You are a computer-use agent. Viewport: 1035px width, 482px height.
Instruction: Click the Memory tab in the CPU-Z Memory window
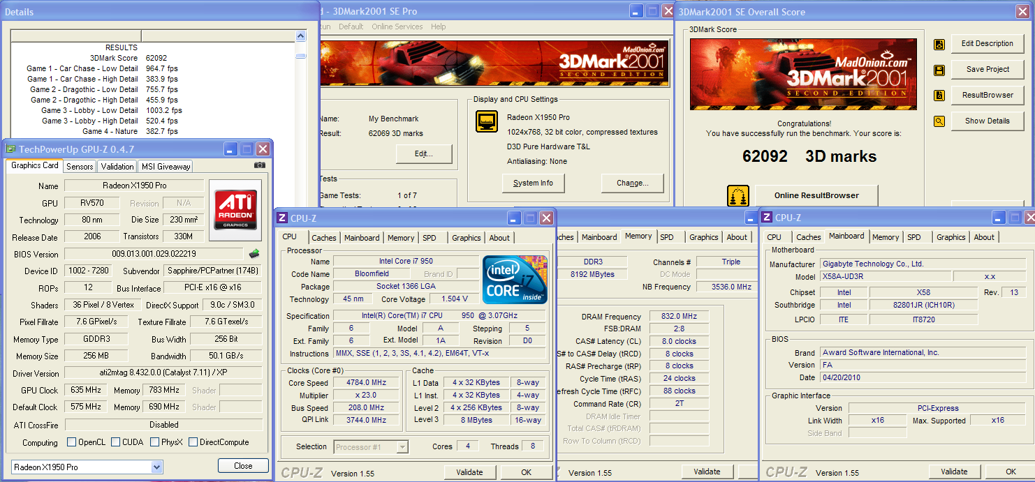[638, 236]
